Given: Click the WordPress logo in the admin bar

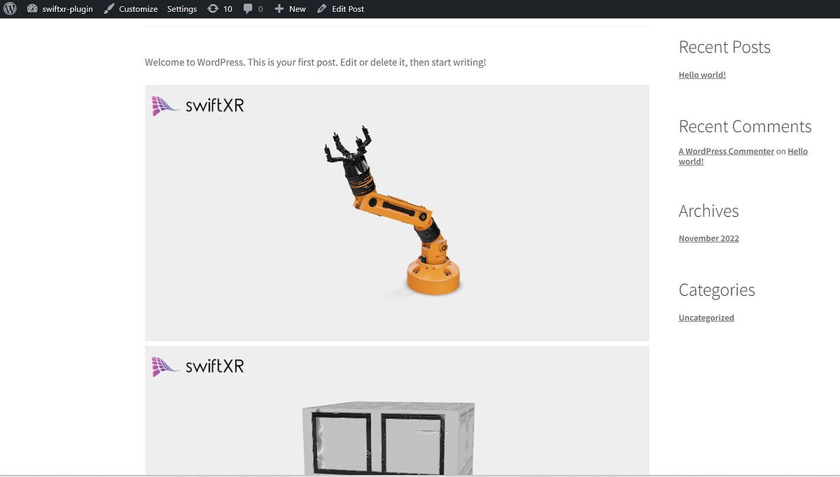Looking at the screenshot, I should click(10, 8).
